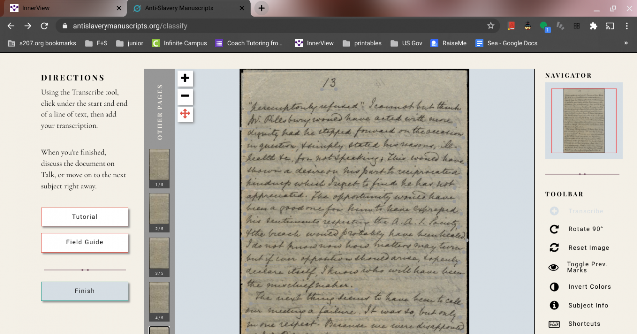637x334 pixels.
Task: Open the Coach Tutoring bookmark
Action: pos(249,43)
